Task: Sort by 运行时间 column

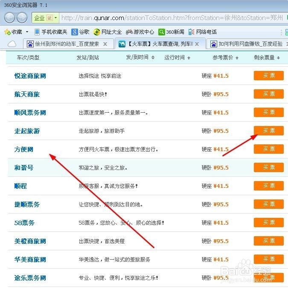Action: (177, 58)
